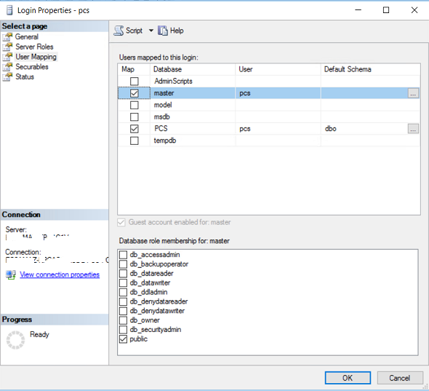Click the Securables page icon
Viewport: 429px width, 391px height.
click(x=7, y=67)
